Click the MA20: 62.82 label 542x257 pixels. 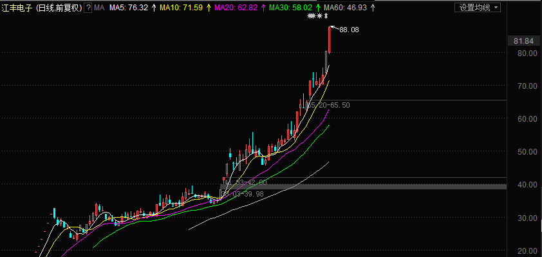tap(236, 8)
